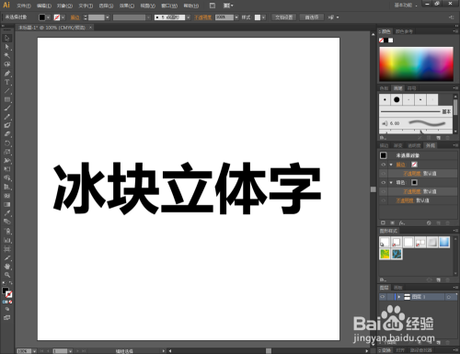460x354 pixels.
Task: Select the Scale tool
Action: click(x=7, y=152)
